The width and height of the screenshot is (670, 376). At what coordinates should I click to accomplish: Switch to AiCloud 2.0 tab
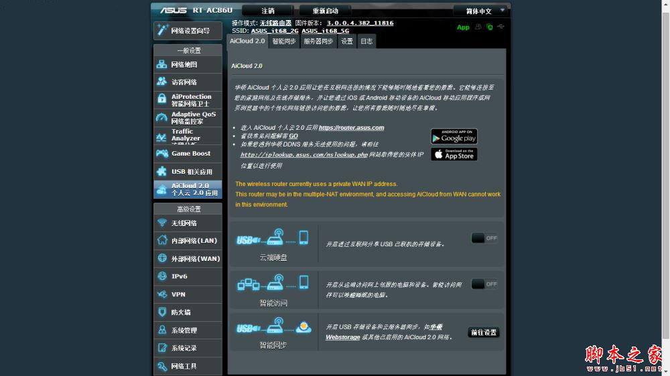coord(247,41)
